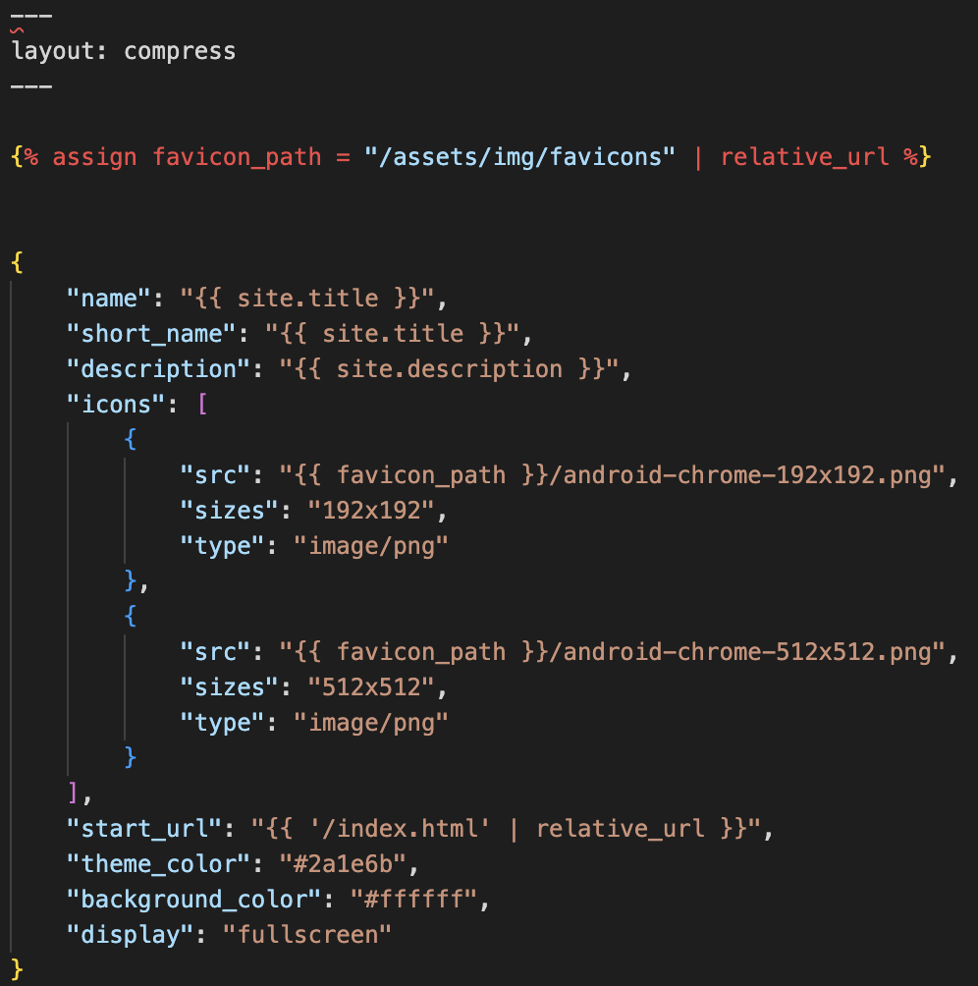Click the opening bracket of the icons array
Image resolution: width=978 pixels, height=986 pixels.
[x=202, y=405]
